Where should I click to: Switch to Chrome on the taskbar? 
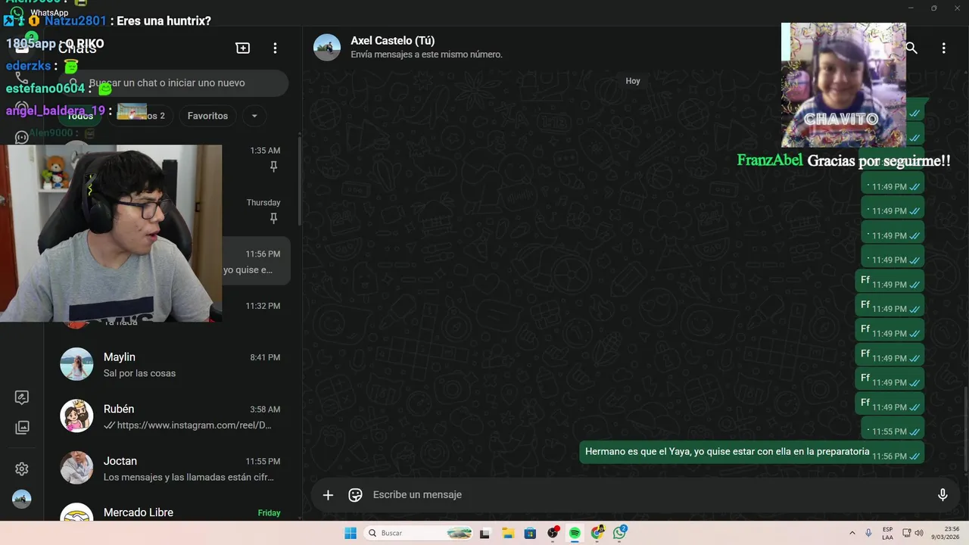[597, 533]
